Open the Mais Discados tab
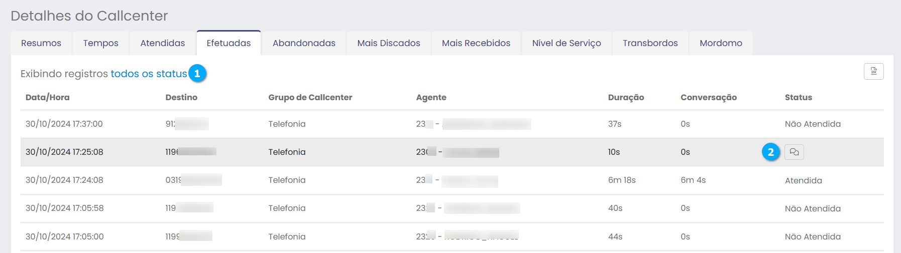The height and width of the screenshot is (253, 901). click(x=388, y=43)
